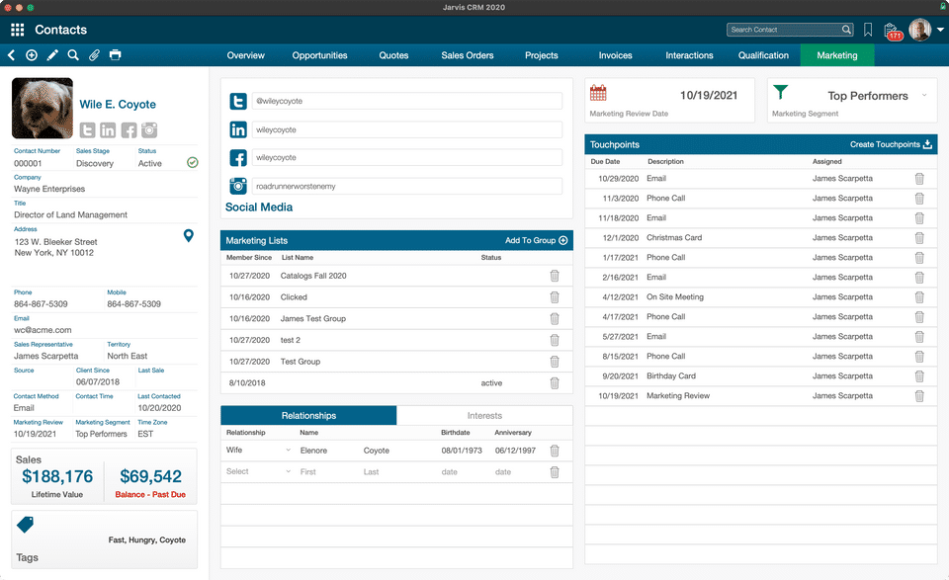The image size is (949, 580).
Task: Delete the Clicked marketing list row
Action: (x=555, y=297)
